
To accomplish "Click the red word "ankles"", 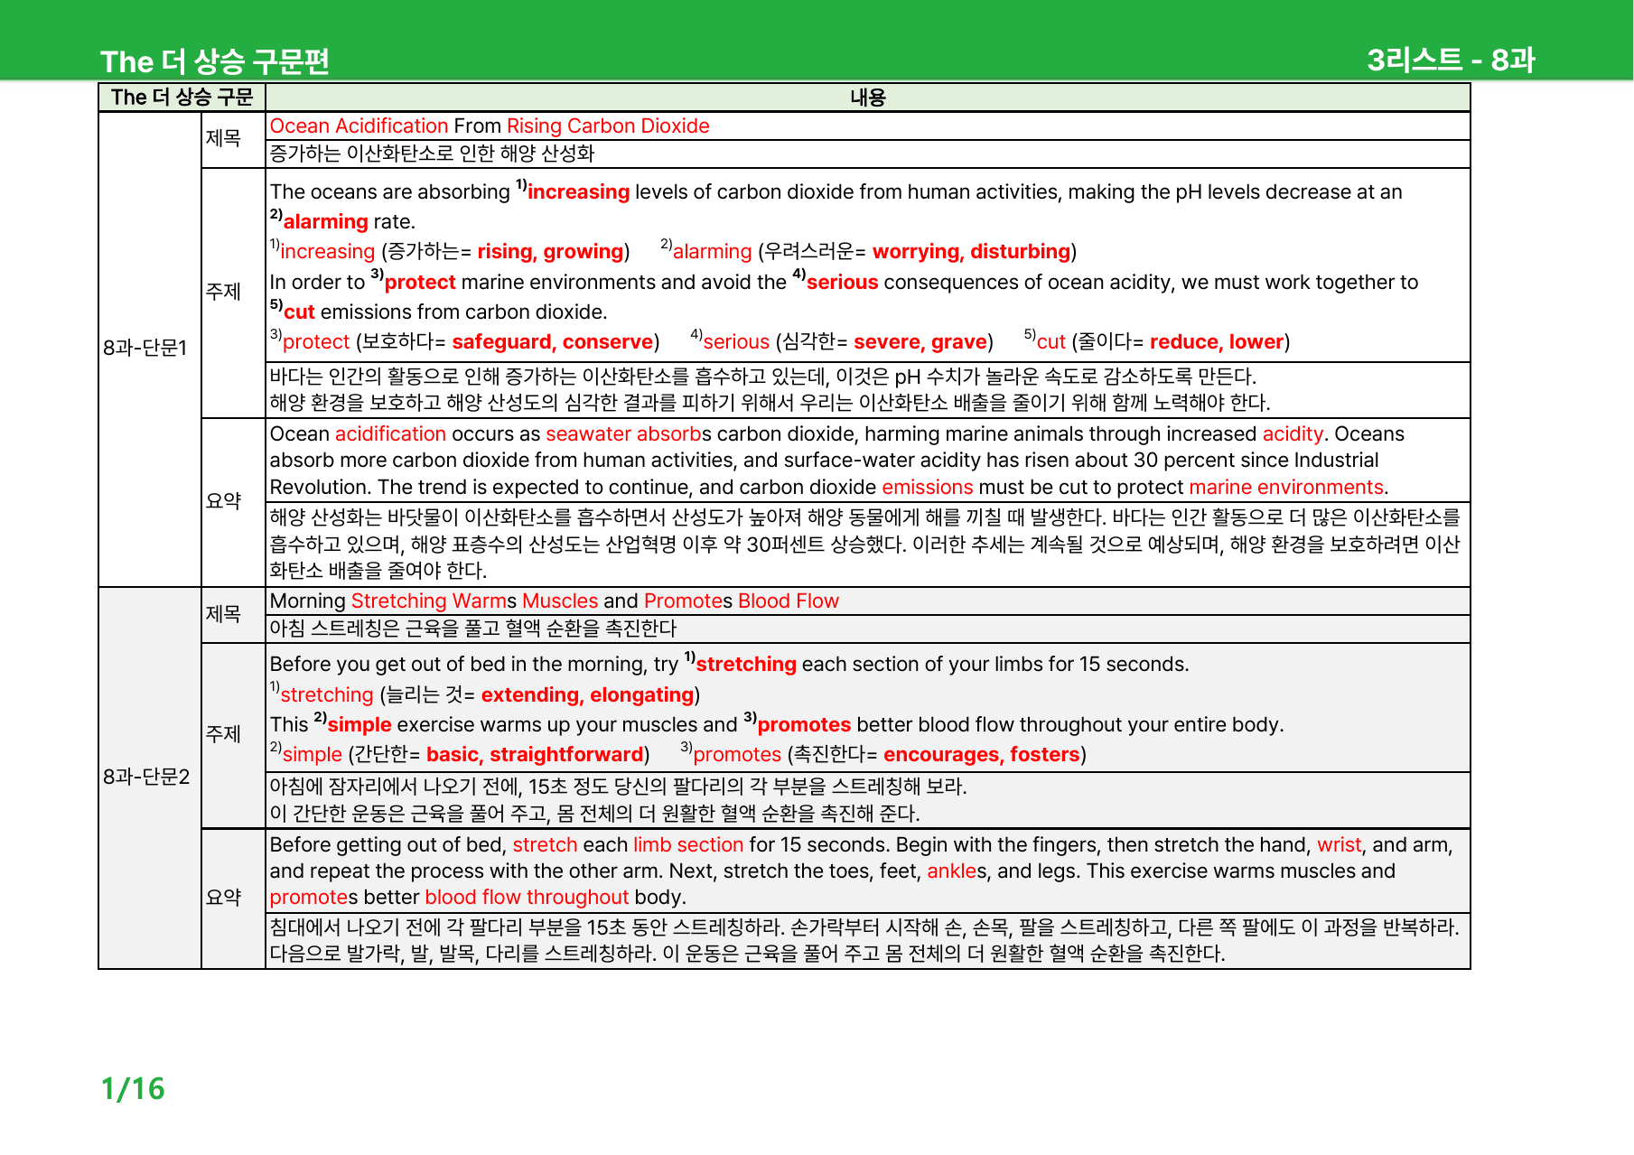I will pos(957,871).
